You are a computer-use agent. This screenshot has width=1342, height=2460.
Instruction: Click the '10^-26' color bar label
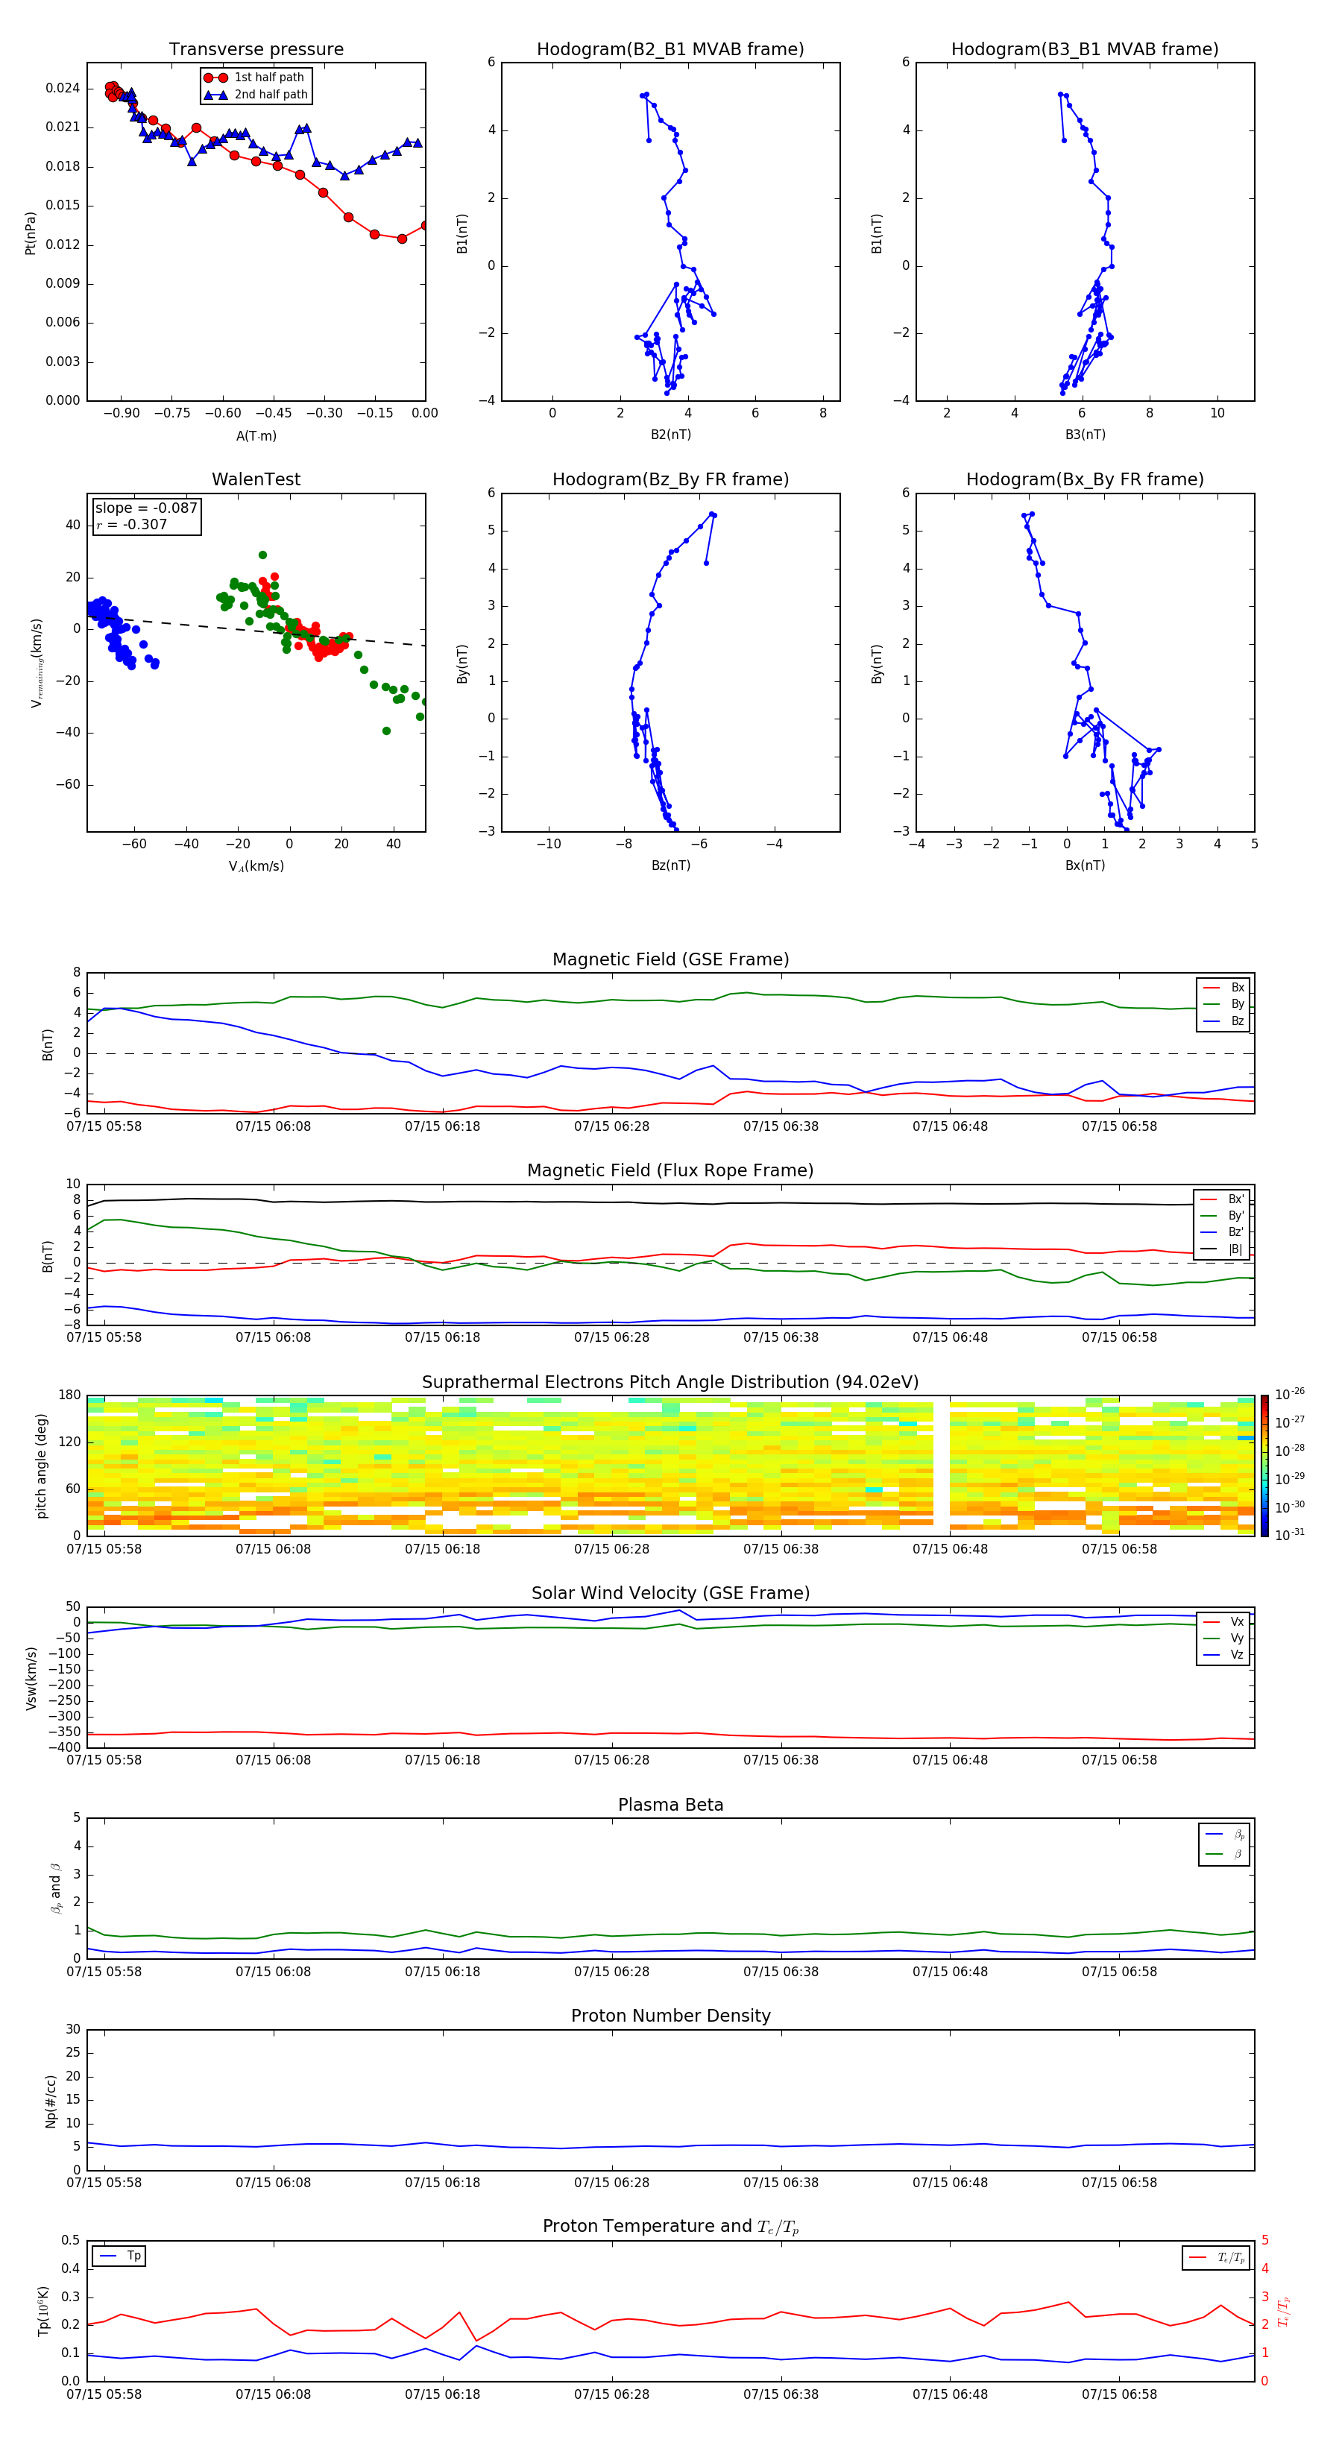coord(1290,1394)
